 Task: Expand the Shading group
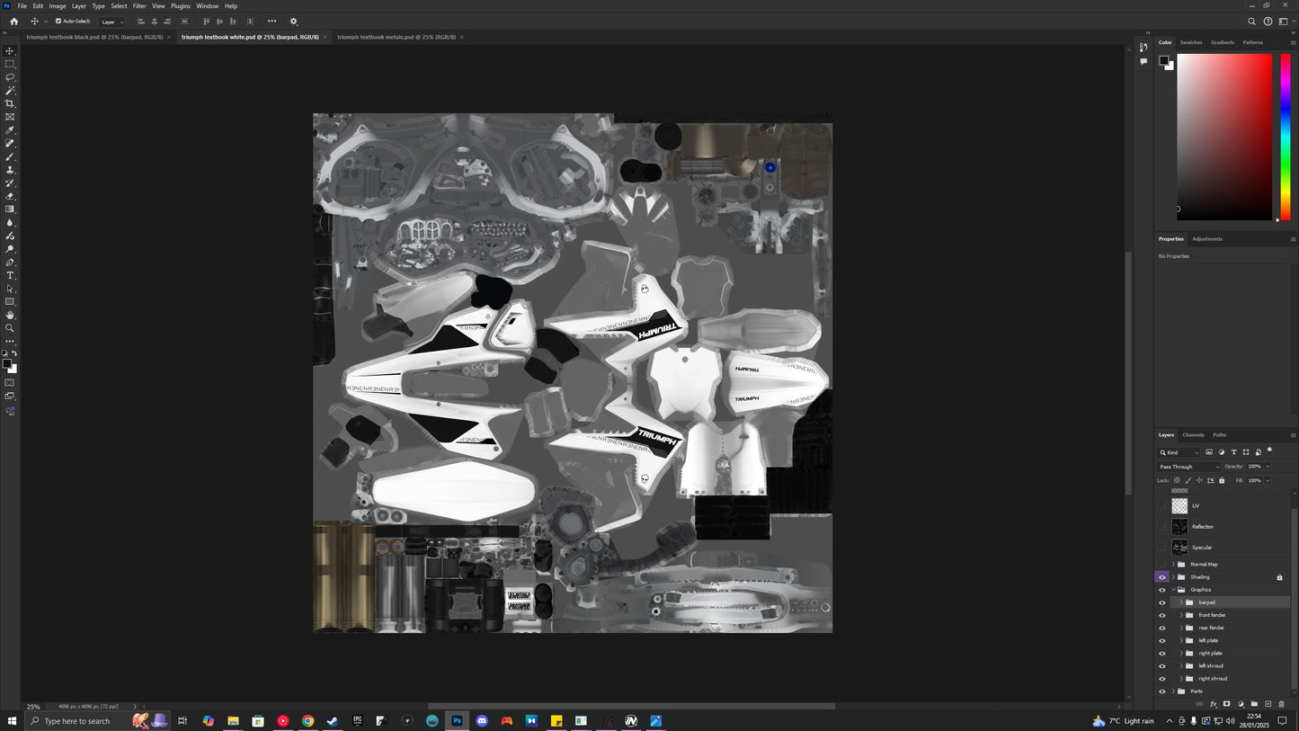[x=1173, y=577]
